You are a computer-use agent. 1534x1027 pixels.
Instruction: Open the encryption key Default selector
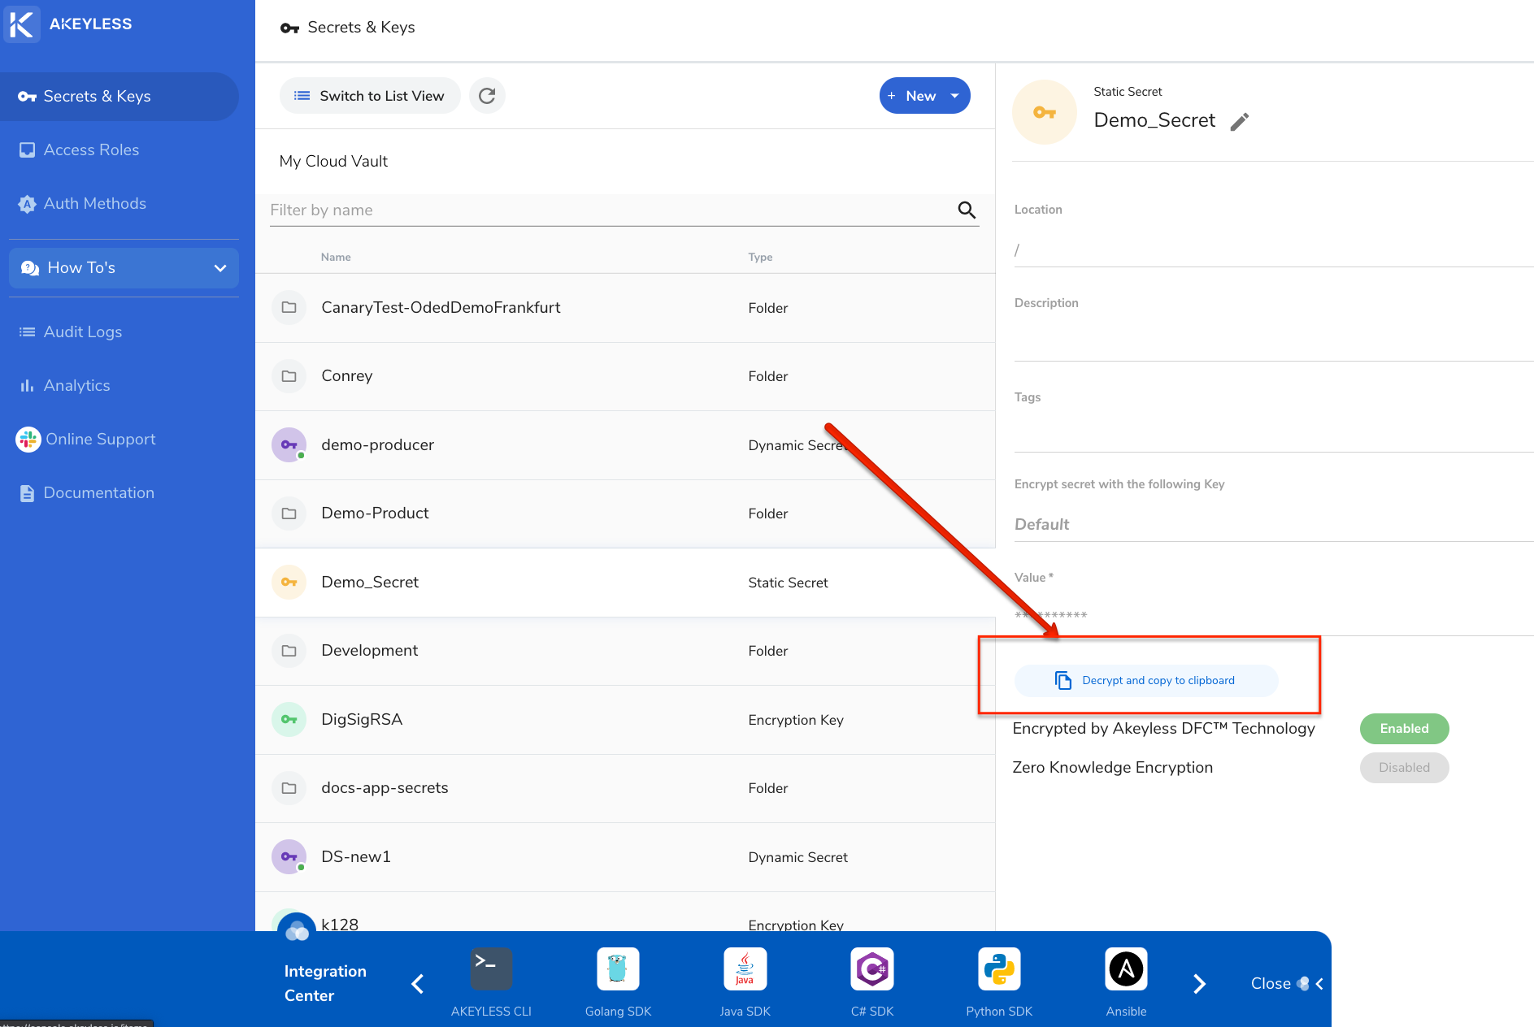pyautogui.click(x=1274, y=525)
